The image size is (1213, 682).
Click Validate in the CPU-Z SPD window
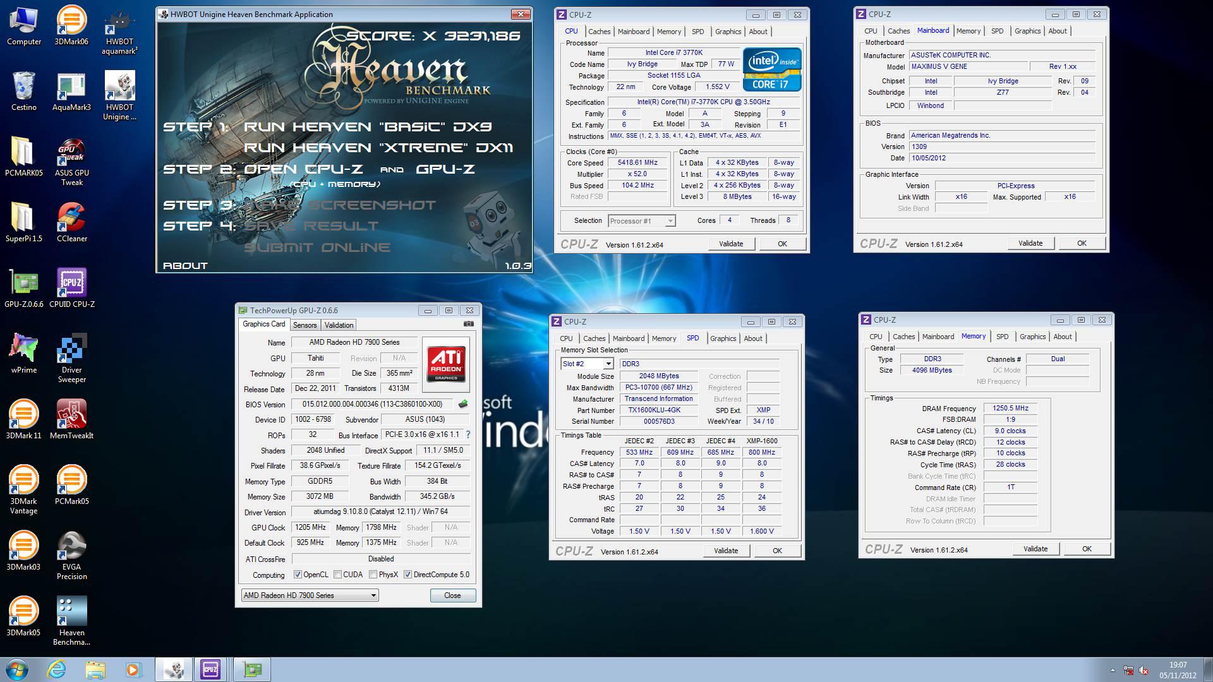(x=726, y=551)
